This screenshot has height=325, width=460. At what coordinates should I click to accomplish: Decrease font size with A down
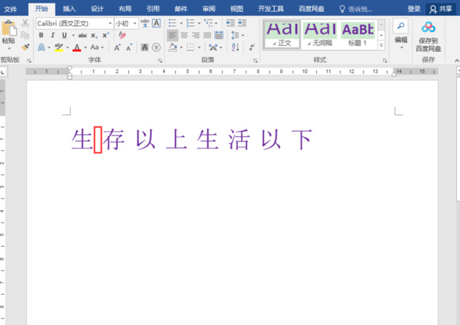pyautogui.click(x=129, y=47)
